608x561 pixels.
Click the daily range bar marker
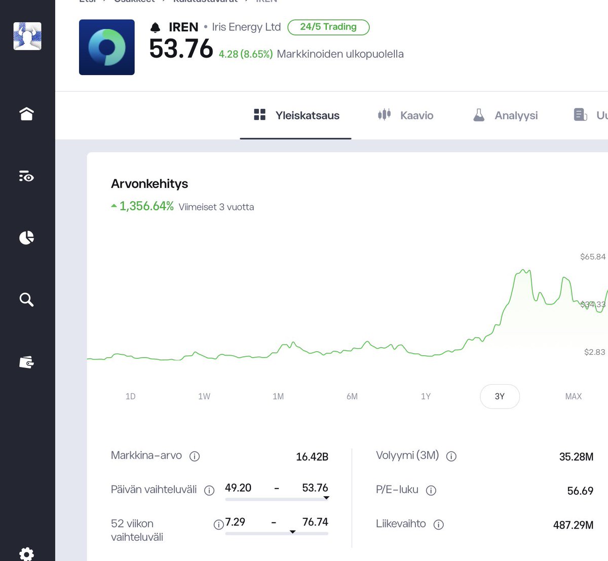coord(326,498)
